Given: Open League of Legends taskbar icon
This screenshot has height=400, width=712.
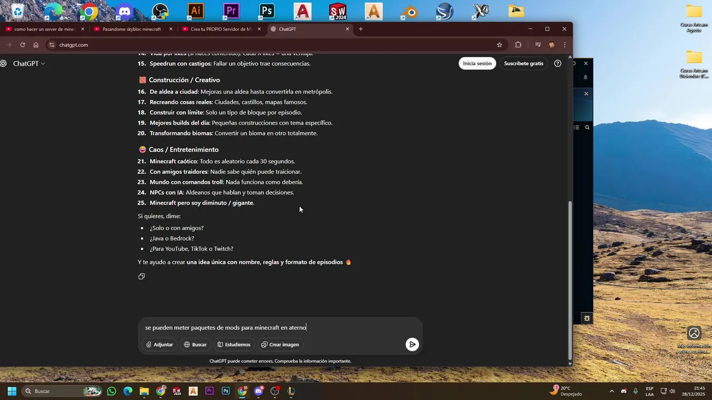Looking at the screenshot, I should tap(291, 391).
